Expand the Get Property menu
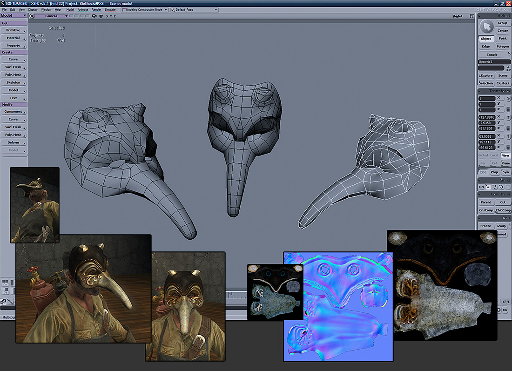 pos(13,46)
